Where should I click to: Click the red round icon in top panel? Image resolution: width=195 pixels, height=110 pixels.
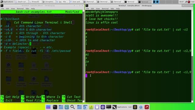tap(189, 2)
